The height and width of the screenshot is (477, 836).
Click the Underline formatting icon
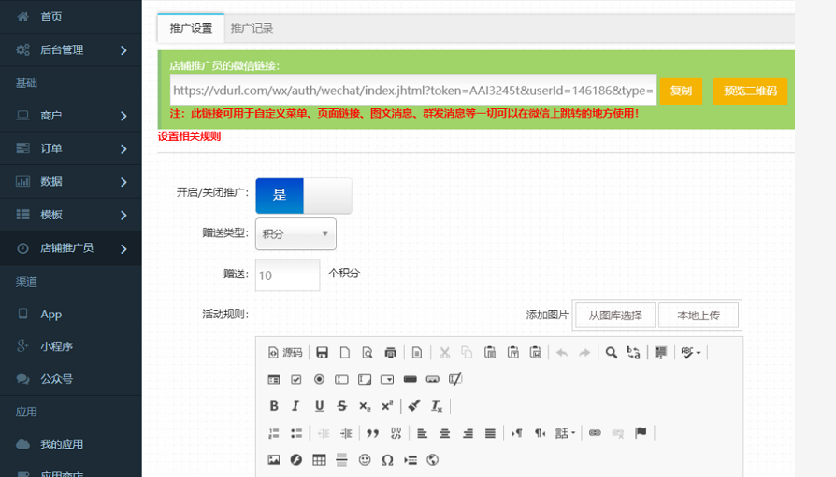pos(319,406)
